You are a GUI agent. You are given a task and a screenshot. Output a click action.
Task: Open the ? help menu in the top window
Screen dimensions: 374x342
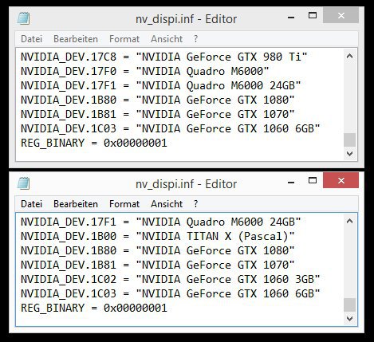195,39
